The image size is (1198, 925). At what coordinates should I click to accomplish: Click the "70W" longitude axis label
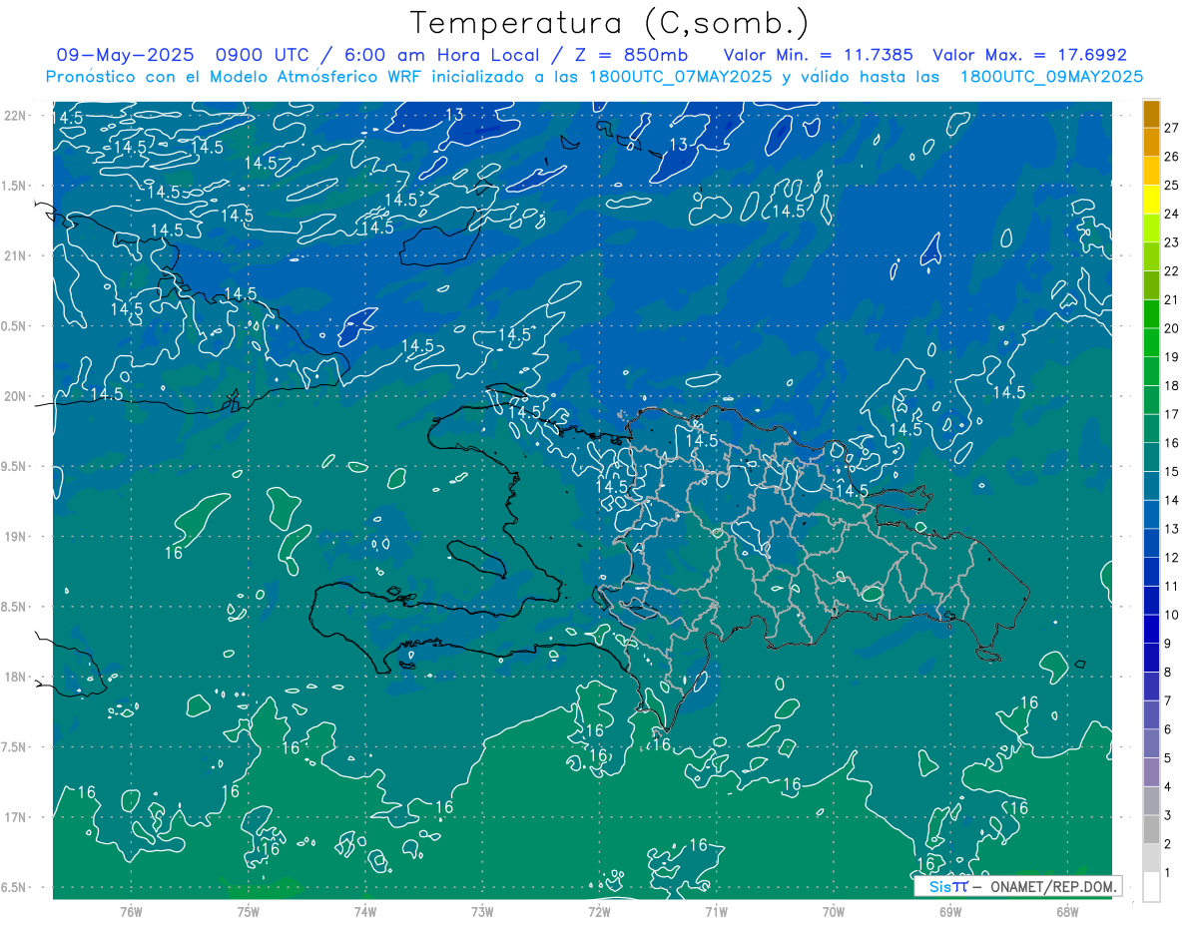833,911
